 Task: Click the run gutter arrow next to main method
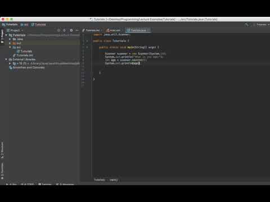[x=87, y=47]
